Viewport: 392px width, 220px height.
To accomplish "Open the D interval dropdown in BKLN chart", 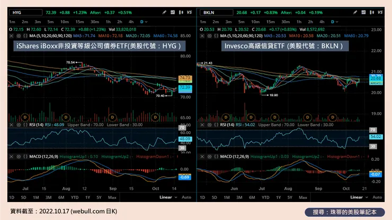I will tap(334, 22).
